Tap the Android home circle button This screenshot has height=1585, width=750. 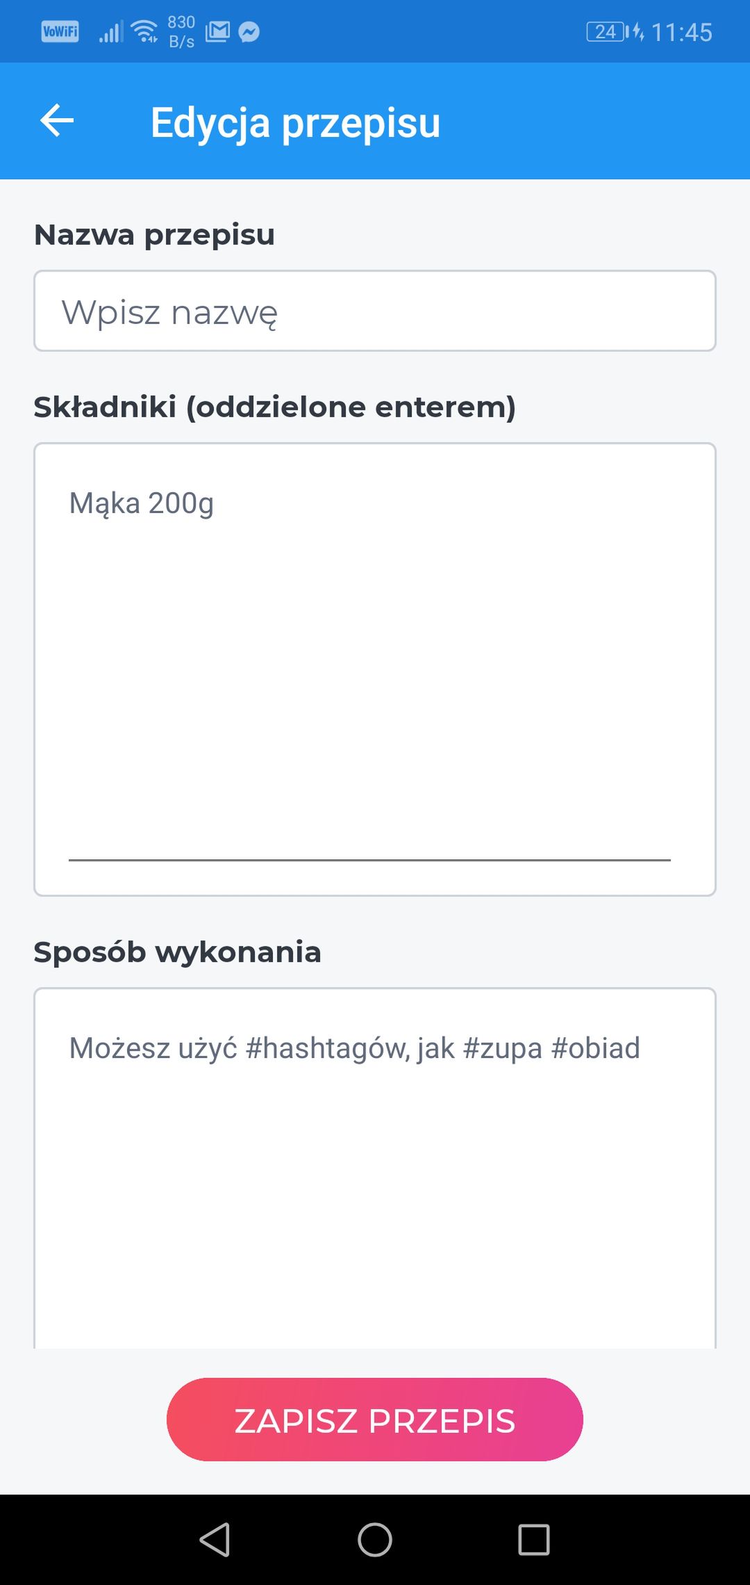pyautogui.click(x=375, y=1539)
